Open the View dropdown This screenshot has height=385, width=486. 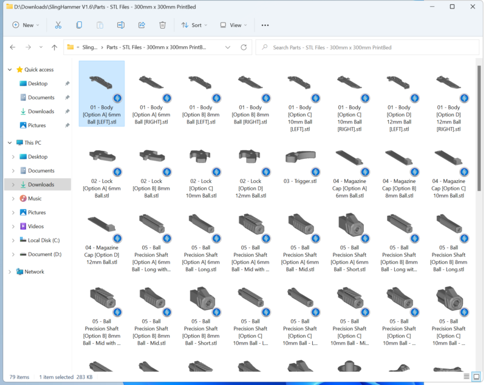coord(233,25)
